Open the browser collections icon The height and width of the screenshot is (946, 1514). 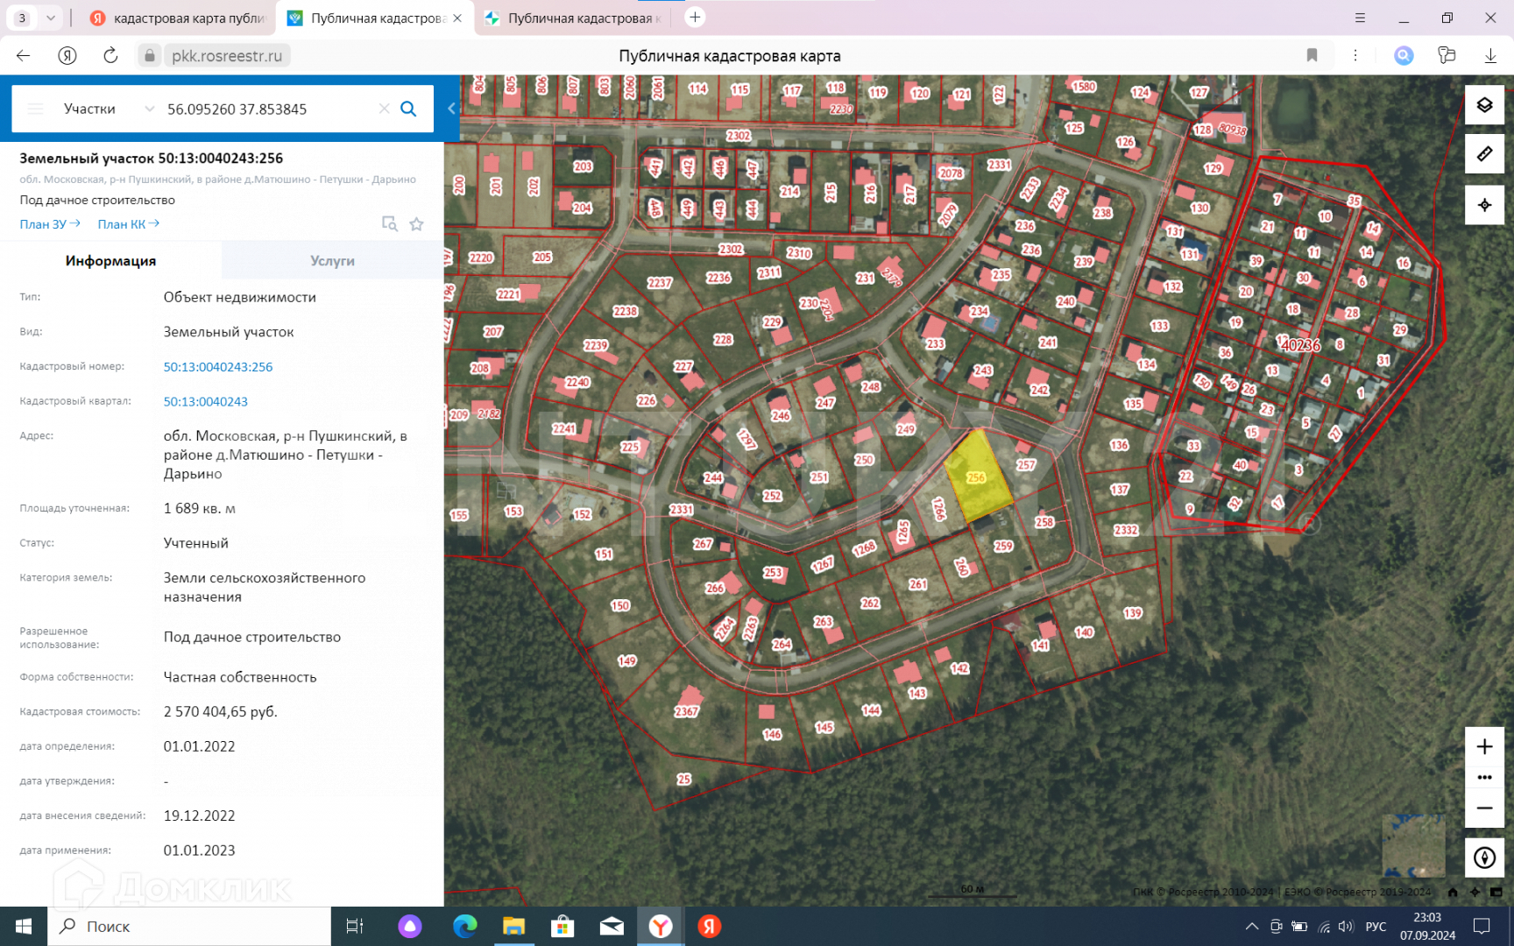click(1447, 56)
